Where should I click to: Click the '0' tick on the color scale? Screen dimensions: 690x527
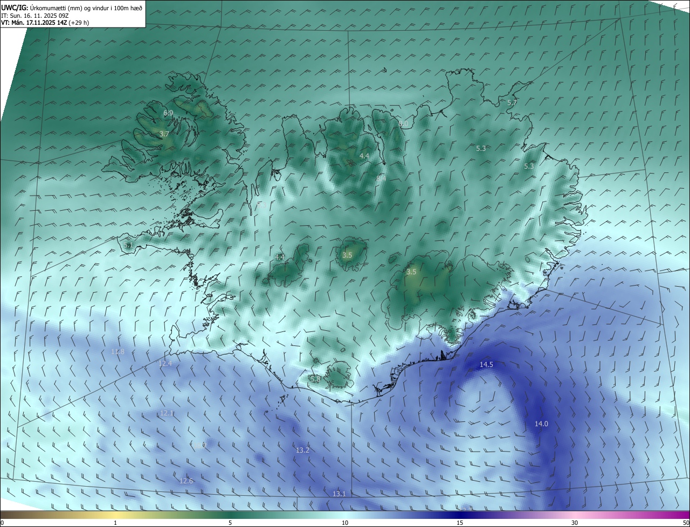coord(2,523)
